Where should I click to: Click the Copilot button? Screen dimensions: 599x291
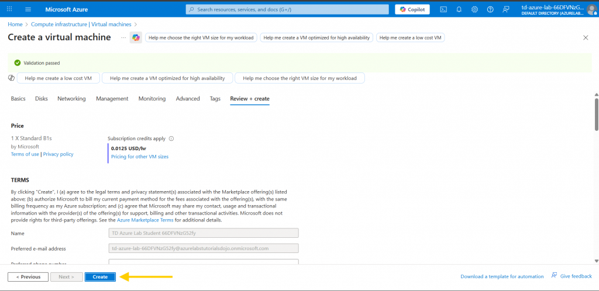tap(412, 9)
